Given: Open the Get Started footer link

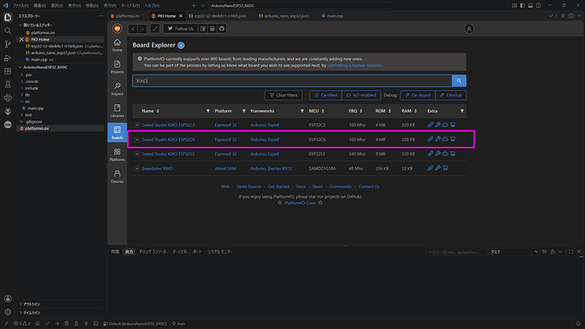Looking at the screenshot, I should (278, 187).
